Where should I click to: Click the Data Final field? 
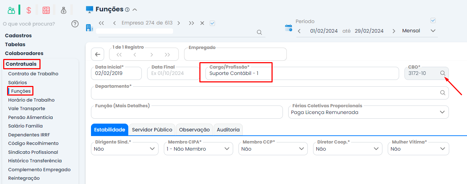[173, 74]
